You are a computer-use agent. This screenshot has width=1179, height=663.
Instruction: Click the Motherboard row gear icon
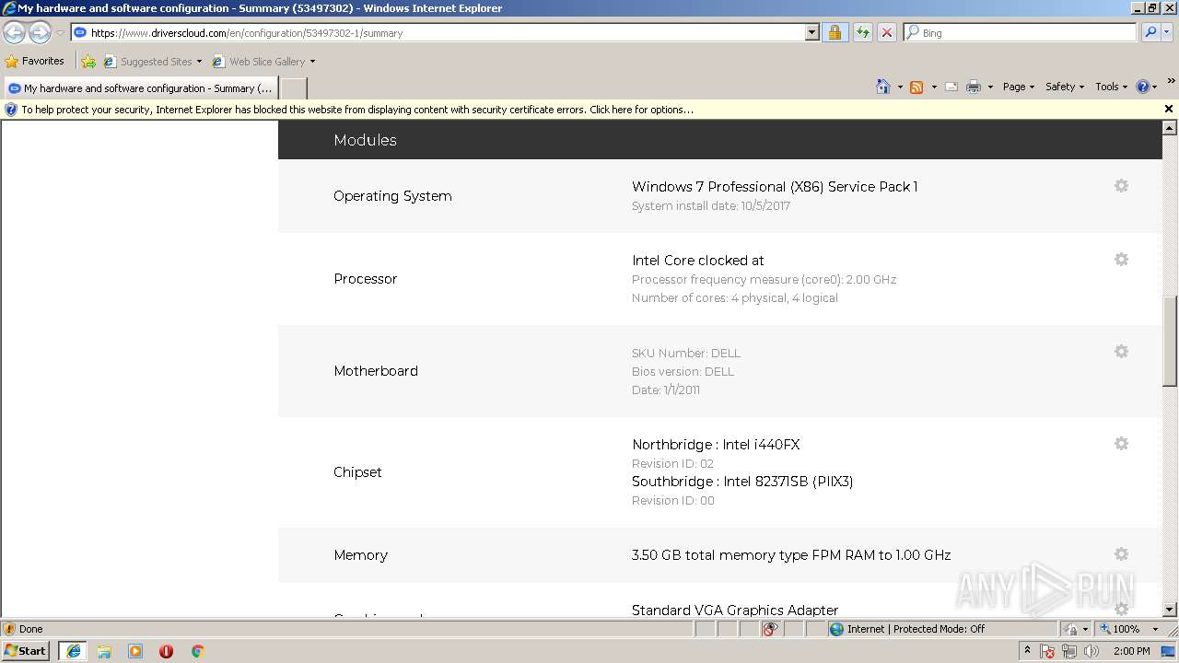1121,352
